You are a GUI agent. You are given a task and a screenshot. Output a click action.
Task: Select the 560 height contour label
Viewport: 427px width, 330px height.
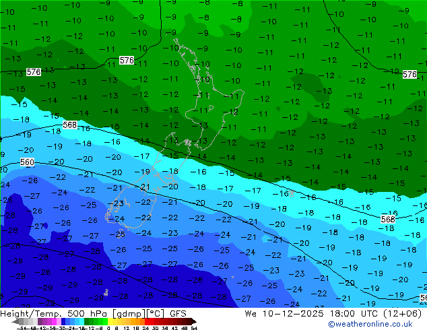coord(27,162)
